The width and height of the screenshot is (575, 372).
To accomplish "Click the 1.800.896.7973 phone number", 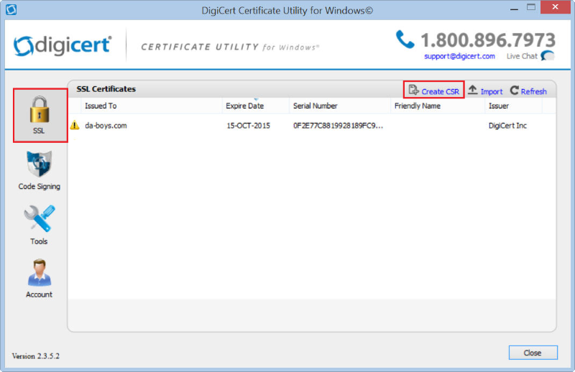I will (488, 40).
